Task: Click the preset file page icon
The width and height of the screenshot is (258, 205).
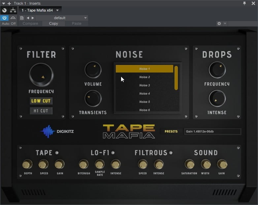Action: pyautogui.click(x=22, y=18)
